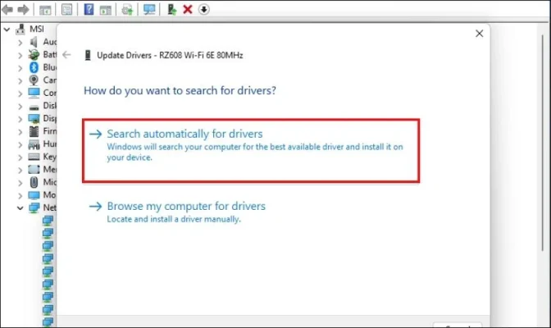The width and height of the screenshot is (551, 328).
Task: Choose Browse my computer for drivers
Action: click(x=188, y=206)
